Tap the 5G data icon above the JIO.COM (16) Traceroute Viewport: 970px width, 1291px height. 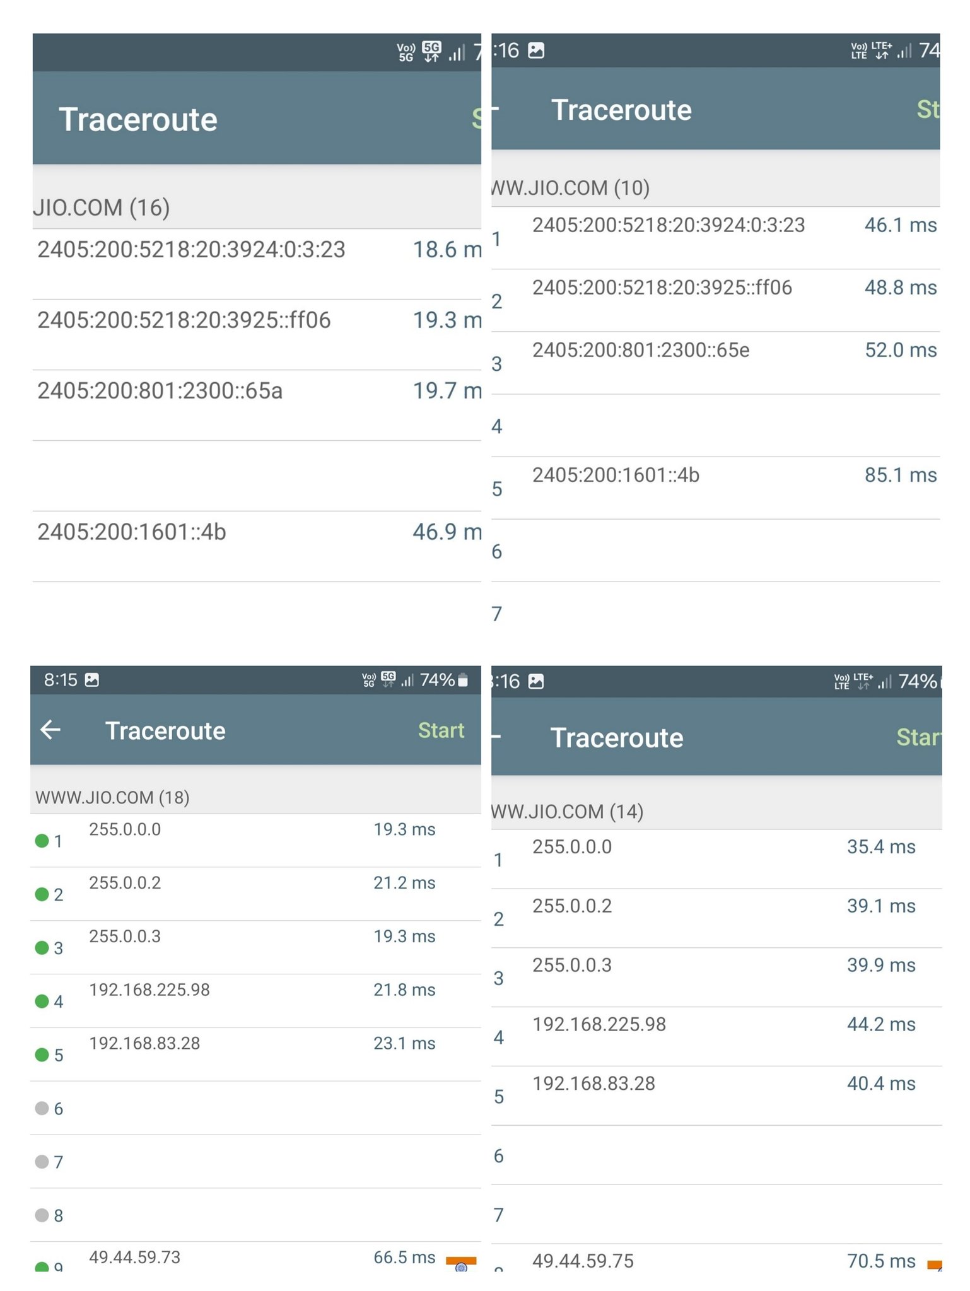(x=432, y=51)
